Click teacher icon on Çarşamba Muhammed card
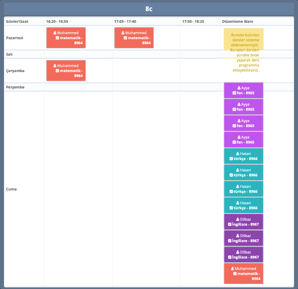The height and width of the screenshot is (289, 298). 55,66
